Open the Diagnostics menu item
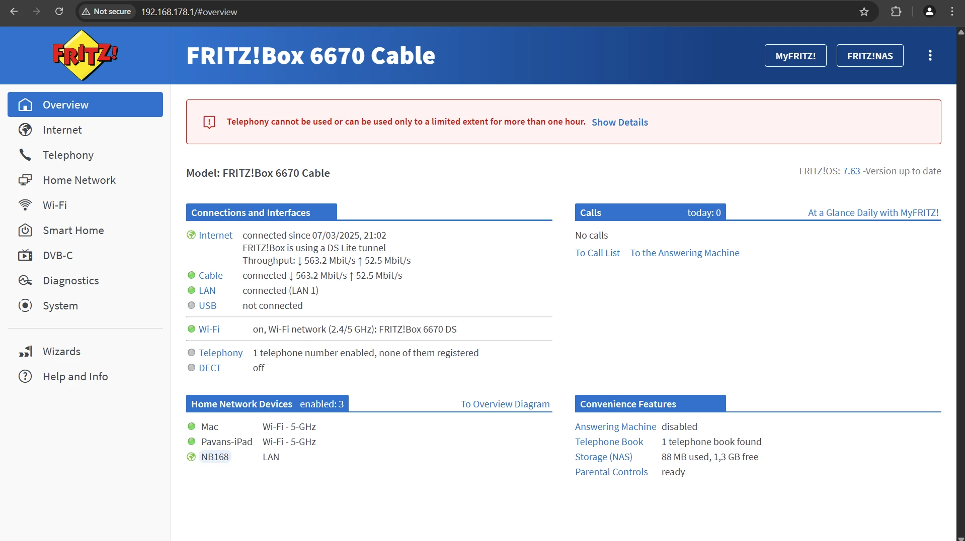Viewport: 965px width, 541px height. (85, 280)
